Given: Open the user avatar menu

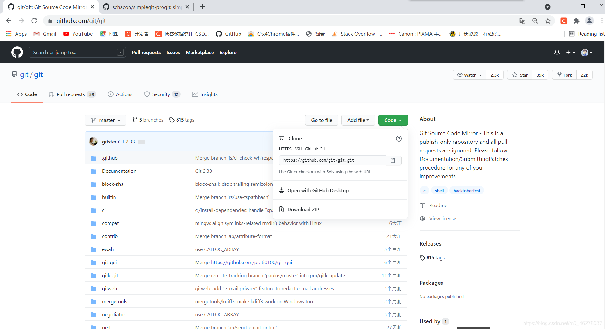Looking at the screenshot, I should tap(587, 52).
